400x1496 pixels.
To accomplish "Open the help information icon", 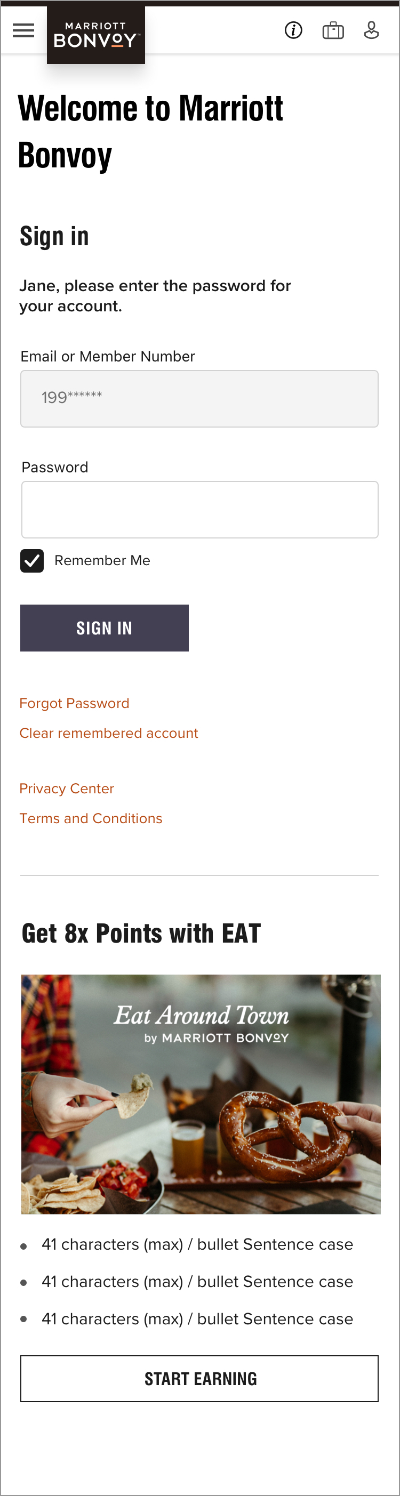I will 293,30.
